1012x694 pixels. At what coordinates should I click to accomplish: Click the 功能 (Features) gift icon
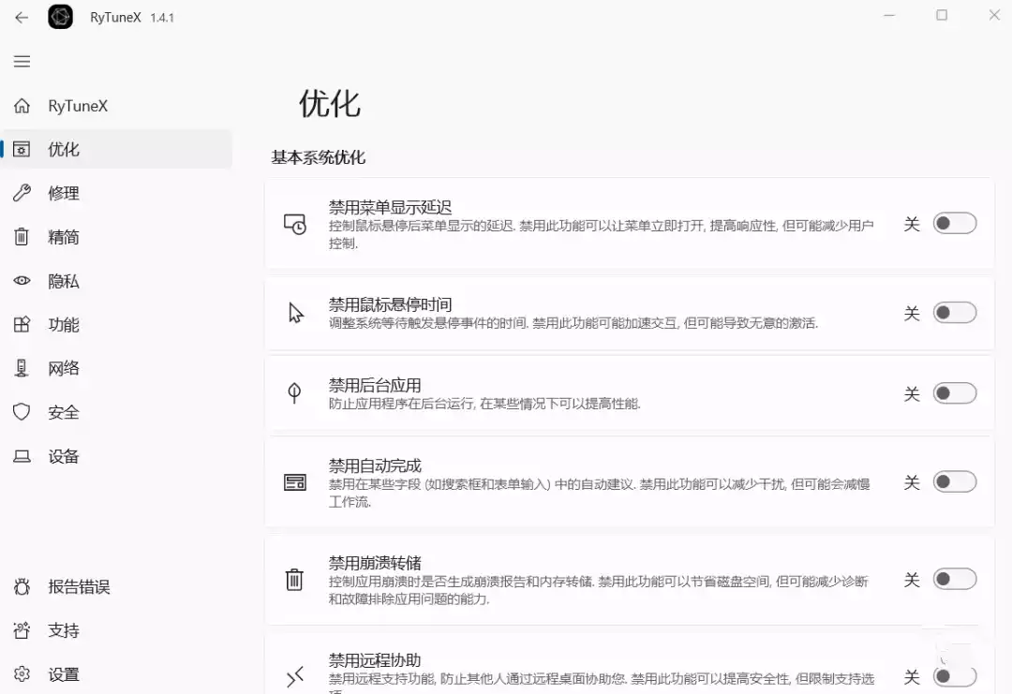[x=22, y=325]
